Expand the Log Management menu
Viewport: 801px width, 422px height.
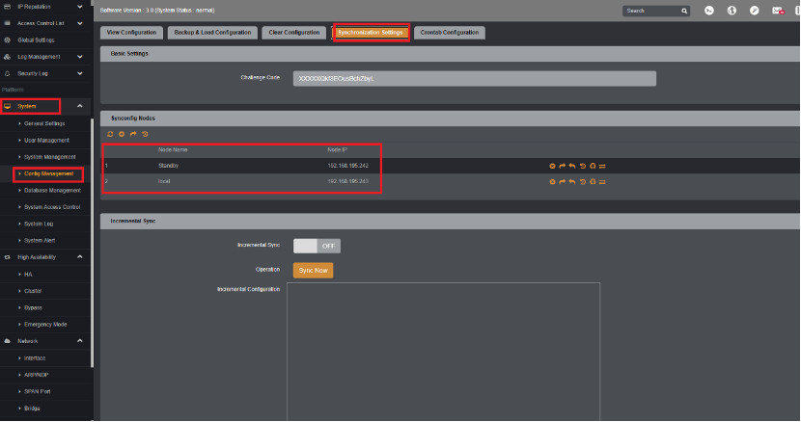[80, 57]
